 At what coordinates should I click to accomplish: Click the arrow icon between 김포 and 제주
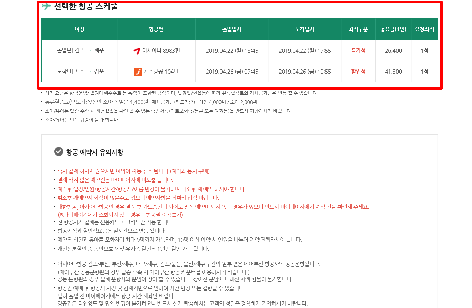click(89, 51)
